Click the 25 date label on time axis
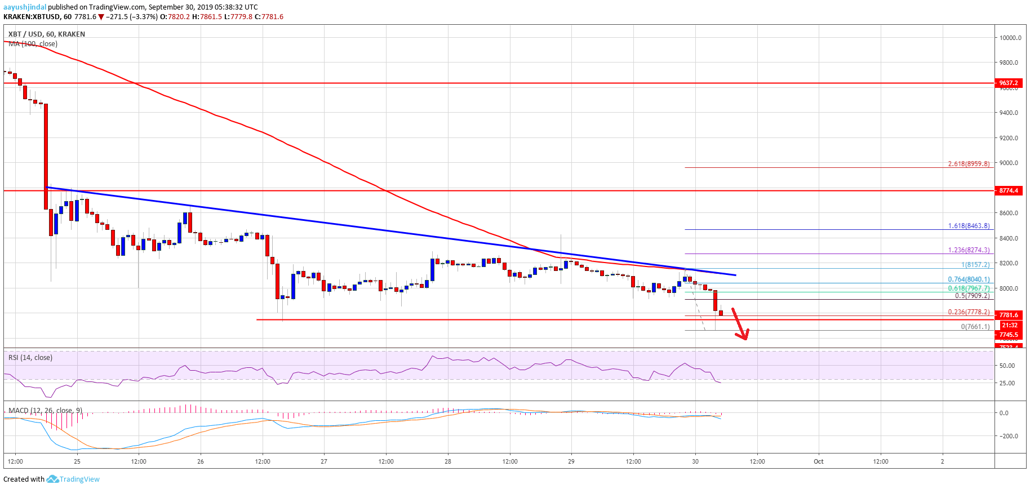 [77, 461]
